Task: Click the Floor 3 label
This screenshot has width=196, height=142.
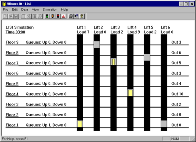Action: point(12,104)
